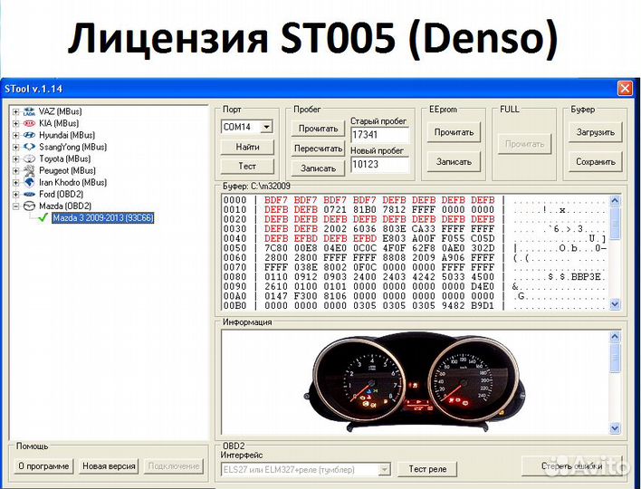Click the О программе button

point(43,466)
